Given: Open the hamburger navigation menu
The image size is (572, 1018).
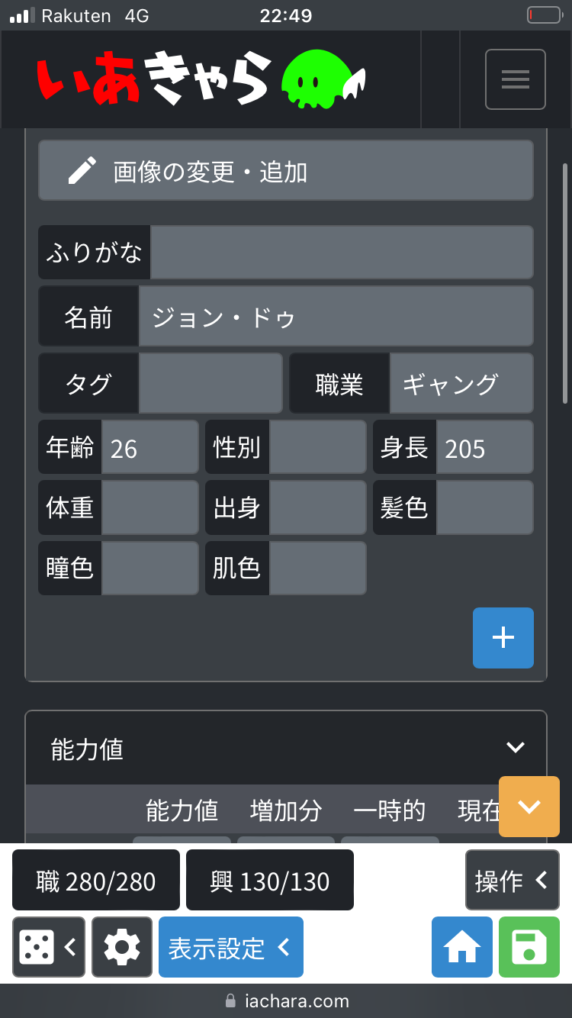Looking at the screenshot, I should 515,79.
